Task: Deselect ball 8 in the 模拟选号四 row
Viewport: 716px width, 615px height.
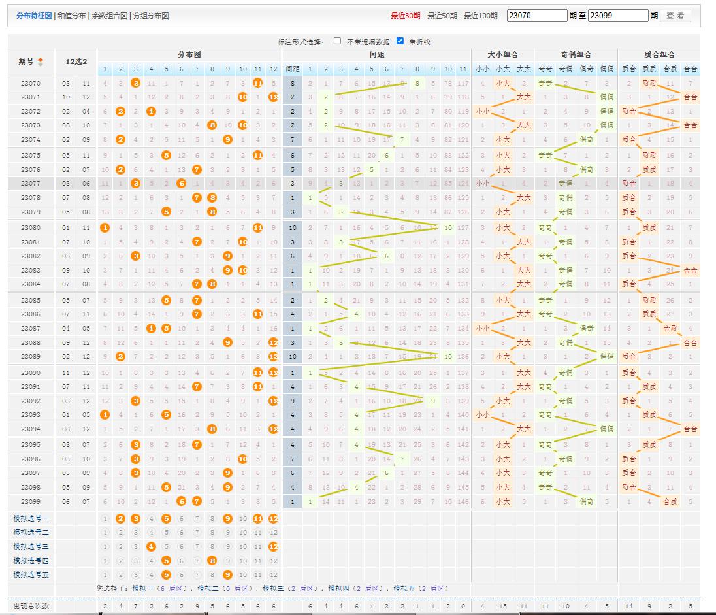Action: coord(212,561)
